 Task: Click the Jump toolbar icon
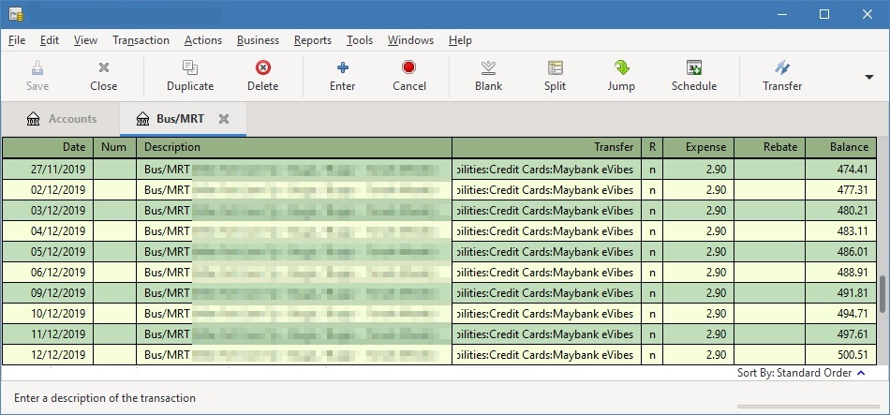[x=621, y=68]
